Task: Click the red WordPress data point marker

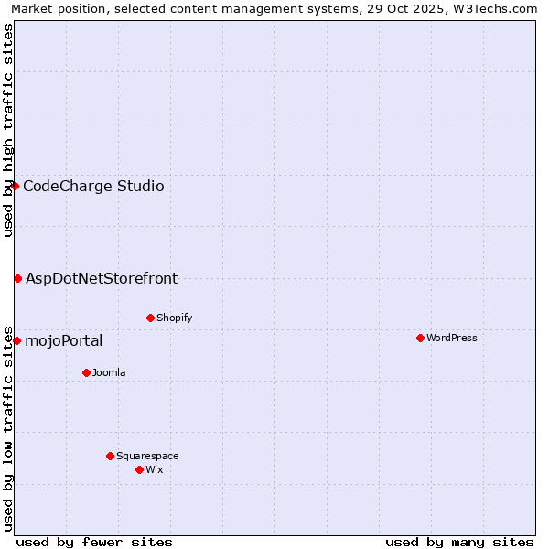Action: point(420,338)
